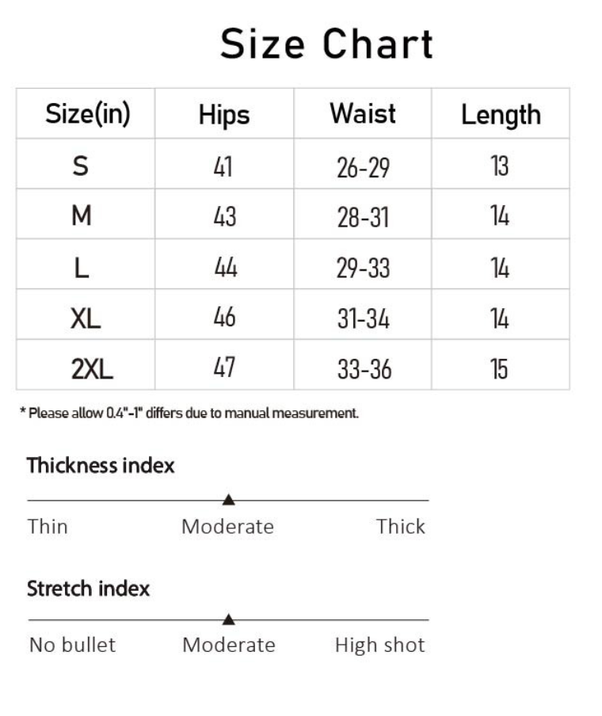Click the Thin label under Thickness index
Image resolution: width=602 pixels, height=716 pixels.
48,527
